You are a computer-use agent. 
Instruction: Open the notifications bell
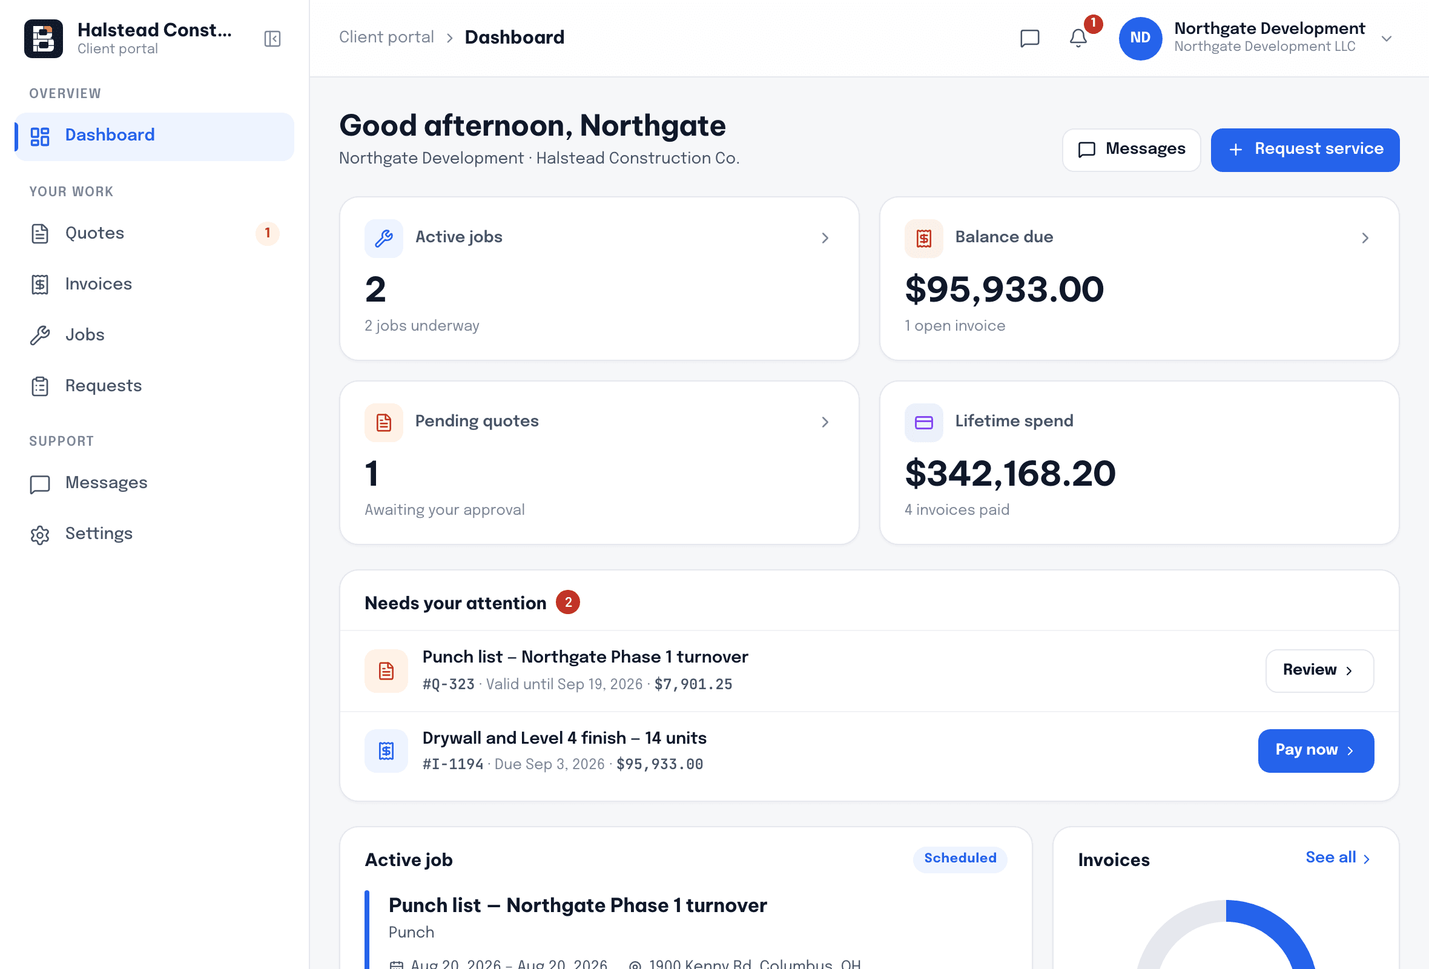point(1078,38)
